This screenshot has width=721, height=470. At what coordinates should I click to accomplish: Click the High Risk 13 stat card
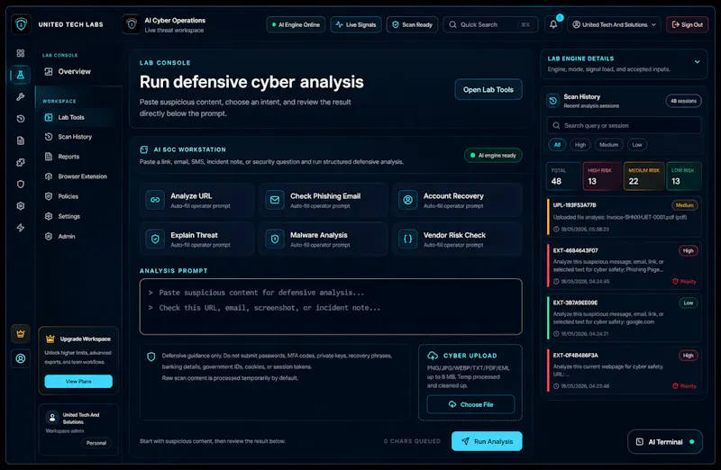click(x=602, y=176)
